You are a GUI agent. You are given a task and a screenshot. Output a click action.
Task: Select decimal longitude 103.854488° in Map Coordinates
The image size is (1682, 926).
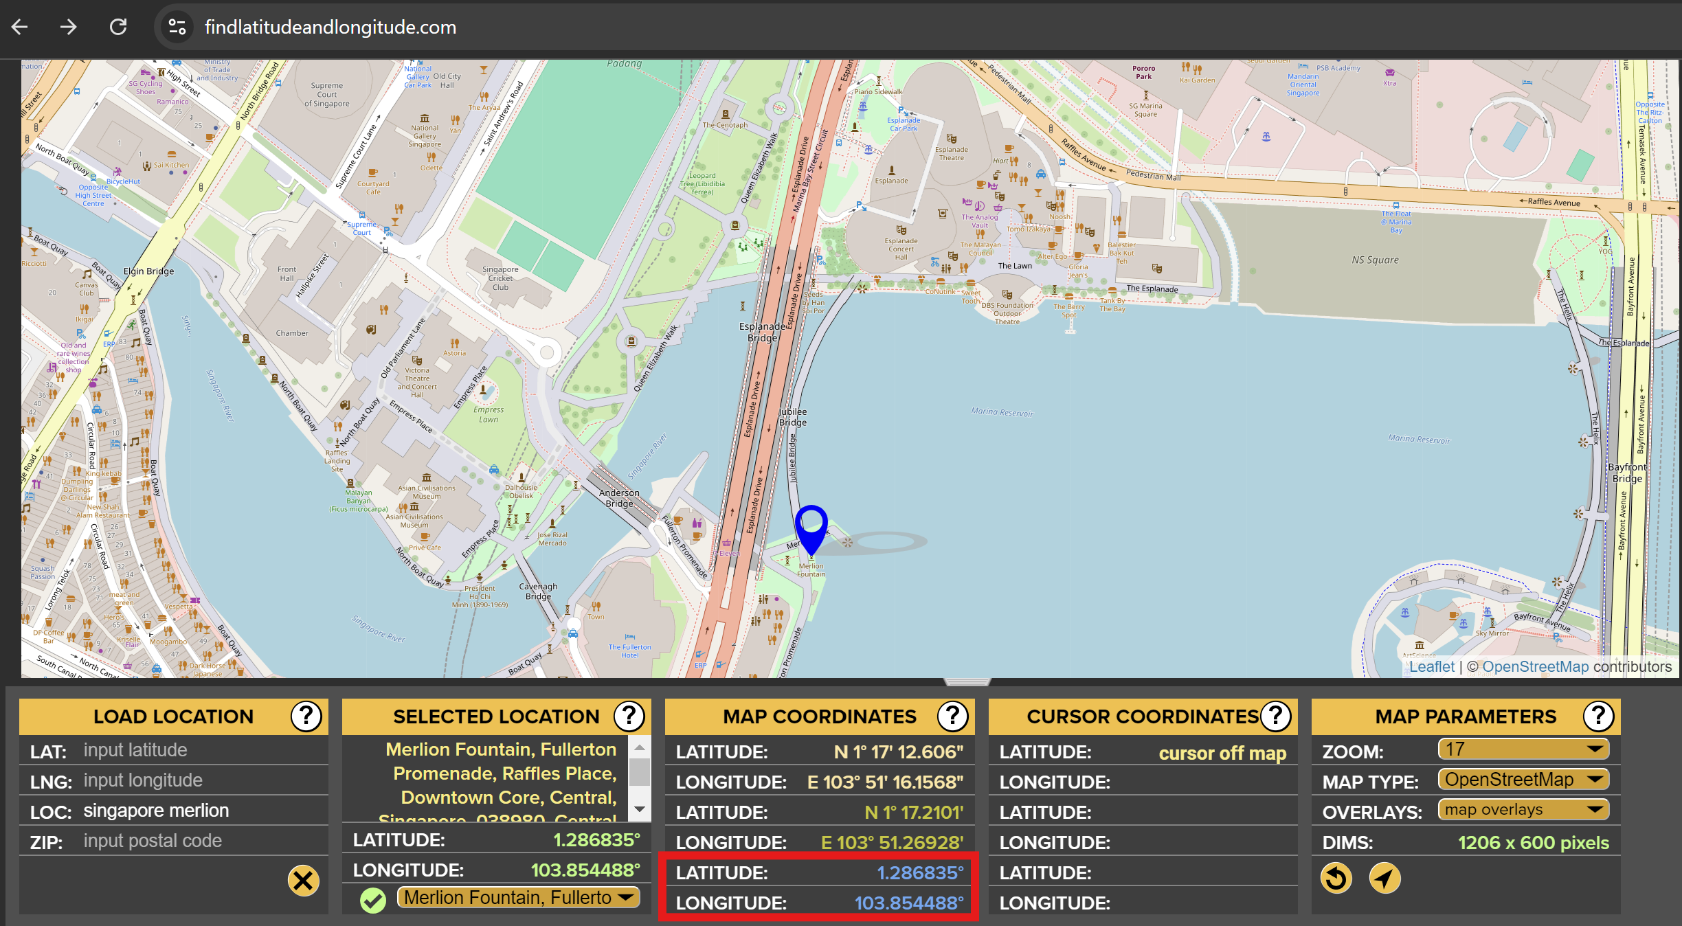909,903
